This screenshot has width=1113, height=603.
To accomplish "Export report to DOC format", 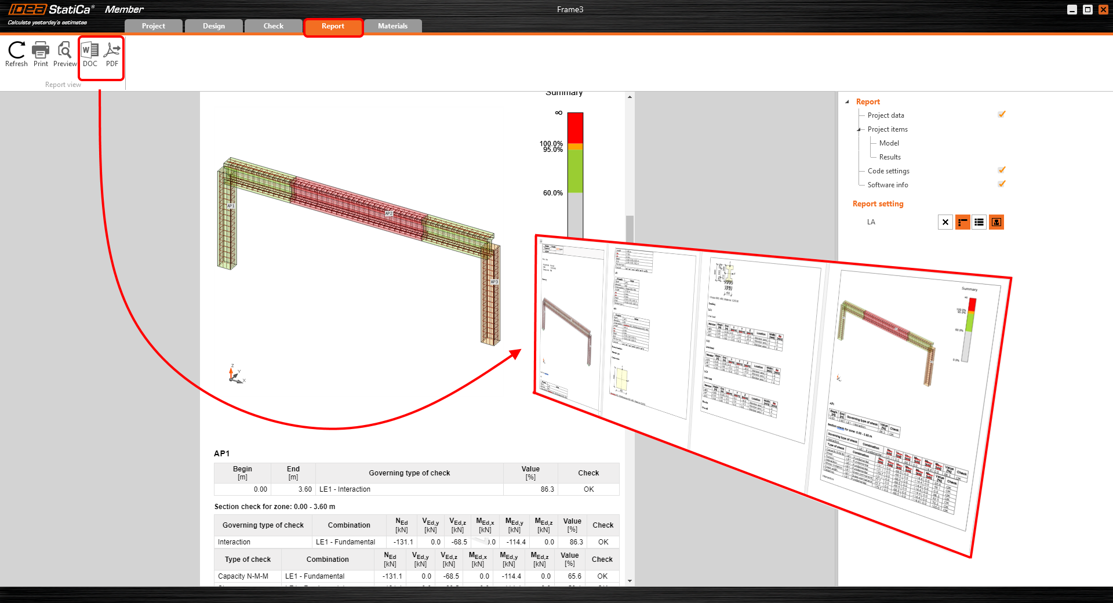I will pyautogui.click(x=90, y=54).
